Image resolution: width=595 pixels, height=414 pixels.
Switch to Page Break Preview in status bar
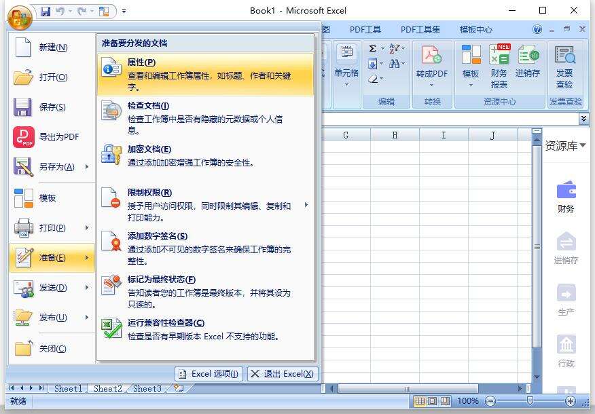445,401
